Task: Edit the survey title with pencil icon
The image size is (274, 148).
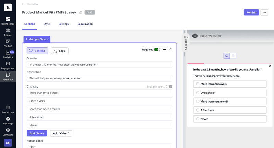Action: [80, 12]
